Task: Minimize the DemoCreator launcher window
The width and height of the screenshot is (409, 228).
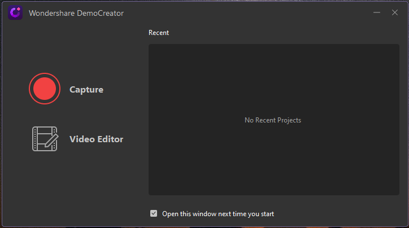Action: 376,13
